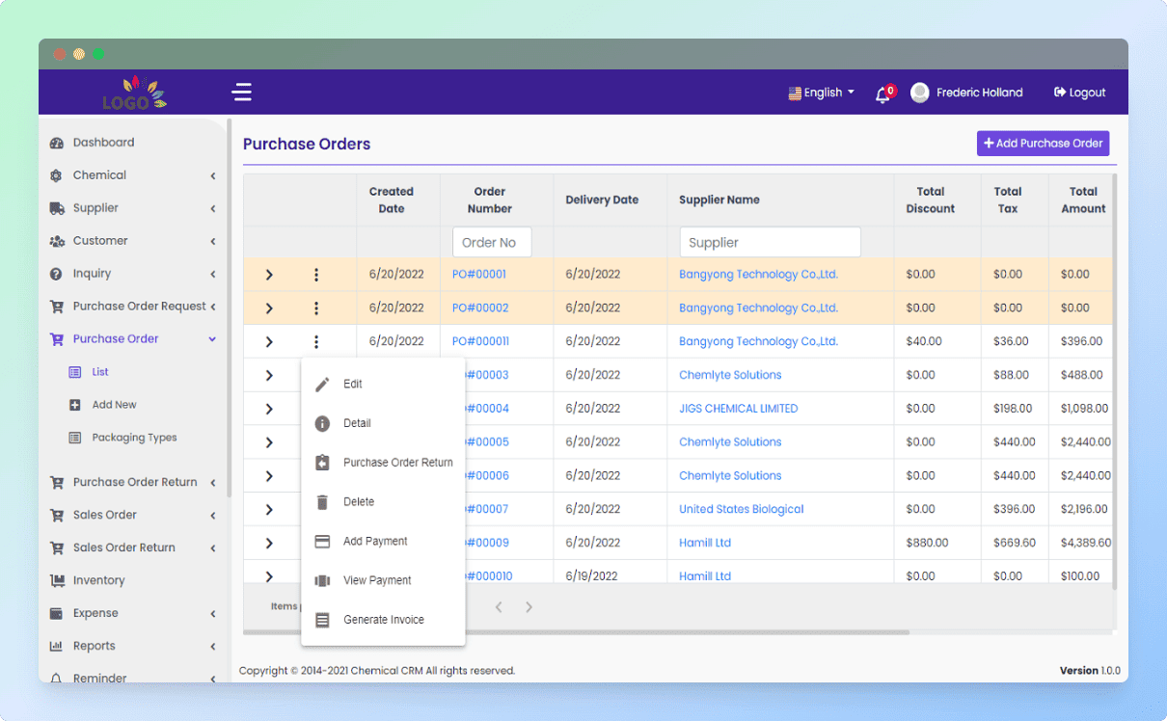
Task: Choose Generate Invoice from the popup menu
Action: coord(384,620)
